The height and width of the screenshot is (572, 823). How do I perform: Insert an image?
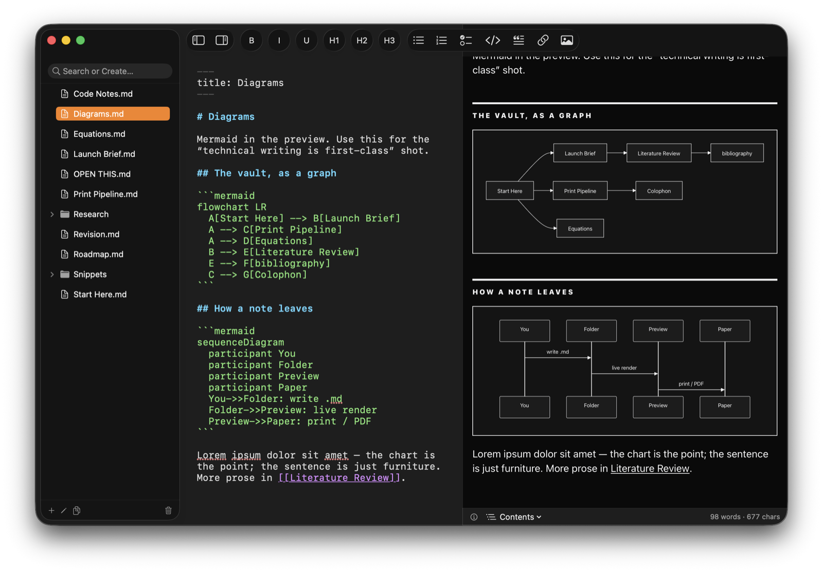(567, 40)
